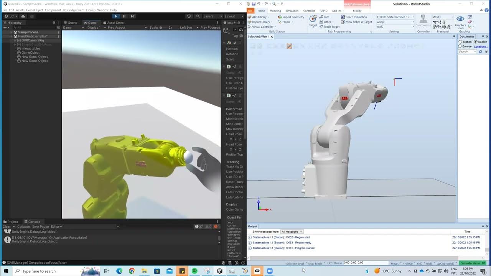Click the Synchronize button
Image resolution: width=491 pixels, height=276 pixels.
click(423, 21)
